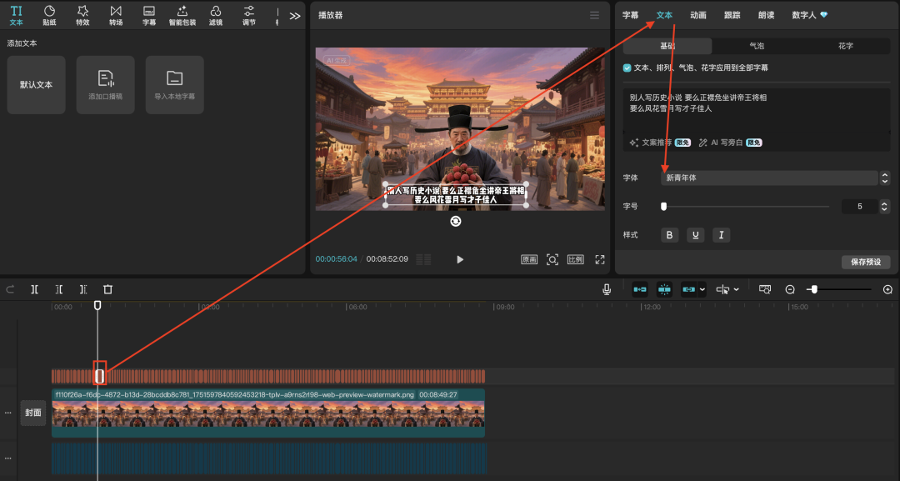Toggle underline text style
The image size is (900, 481).
point(695,235)
